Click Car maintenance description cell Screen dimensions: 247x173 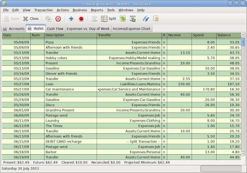pyautogui.click(x=71, y=89)
